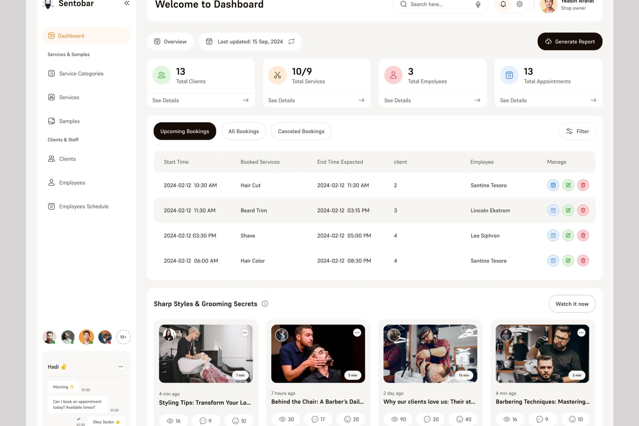Delete the Shave booking
This screenshot has height=426, width=639.
pos(583,235)
